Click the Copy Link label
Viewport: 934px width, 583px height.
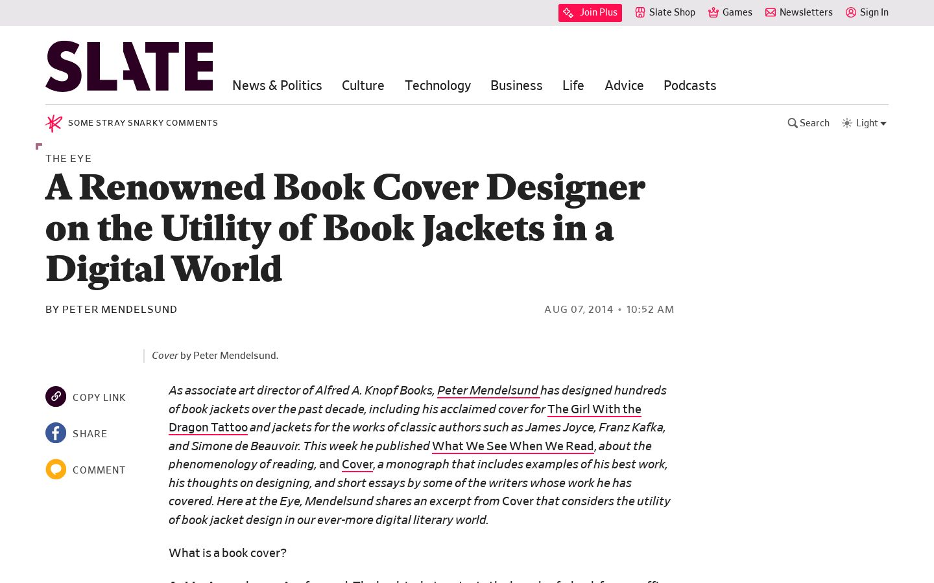tap(99, 398)
